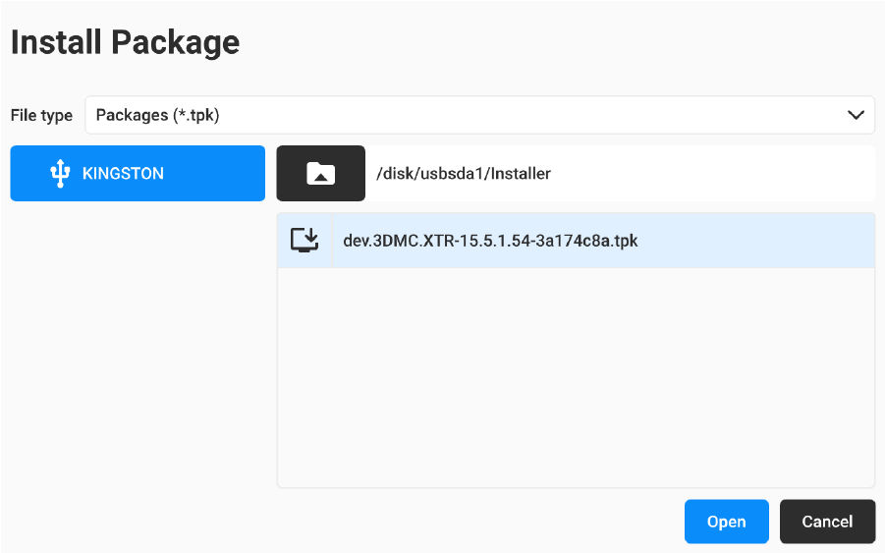The height and width of the screenshot is (553, 885).
Task: Go up one folder with the parent-folder icon
Action: (x=320, y=174)
